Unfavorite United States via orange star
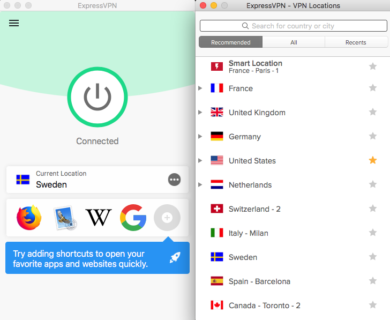390x320 pixels. (373, 160)
